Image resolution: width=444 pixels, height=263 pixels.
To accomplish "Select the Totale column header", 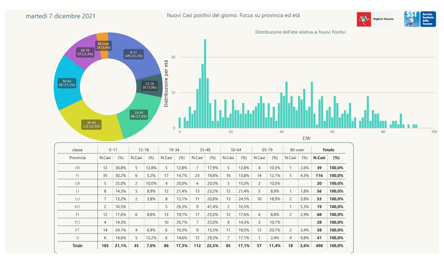I will coord(328,150).
